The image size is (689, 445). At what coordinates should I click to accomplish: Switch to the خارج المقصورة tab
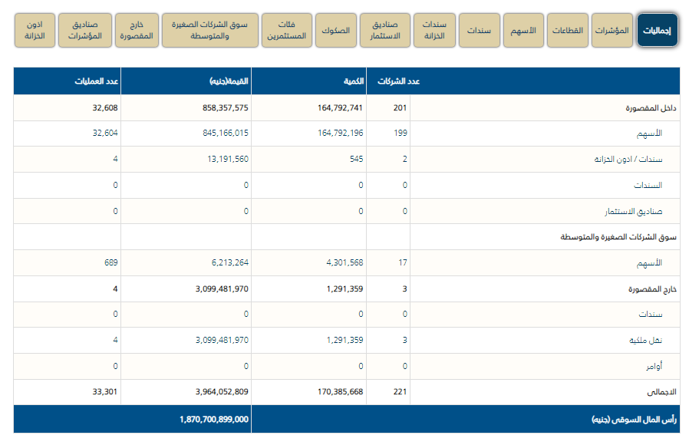[x=137, y=30]
